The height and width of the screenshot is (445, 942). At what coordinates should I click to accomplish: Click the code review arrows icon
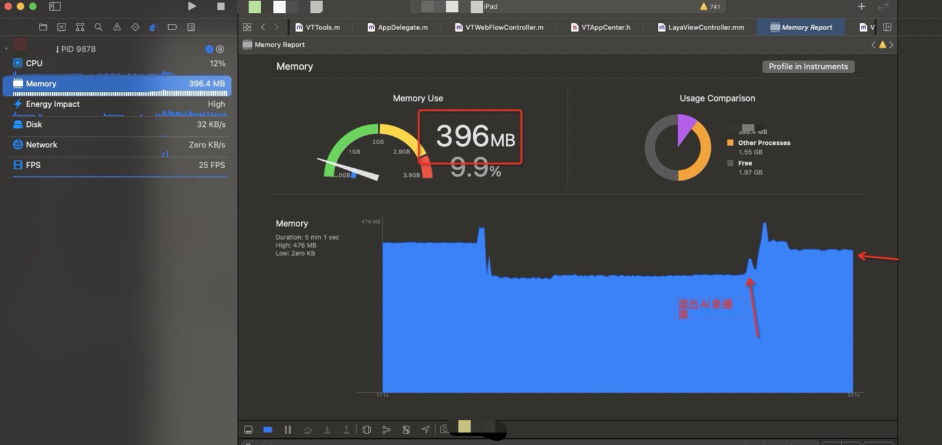pyautogui.click(x=883, y=6)
